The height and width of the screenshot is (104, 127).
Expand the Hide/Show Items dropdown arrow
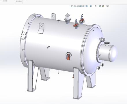click(98, 6)
